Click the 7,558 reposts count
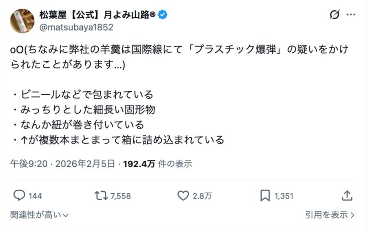 tap(120, 196)
